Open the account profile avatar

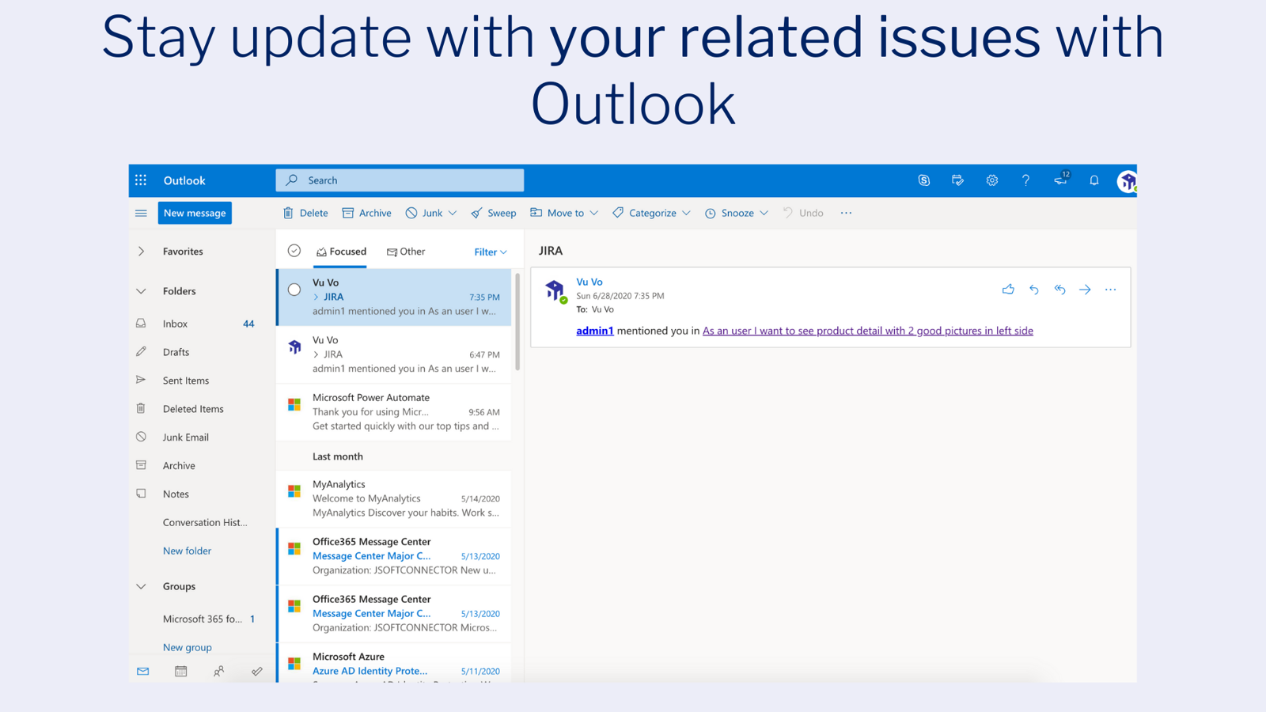(1127, 181)
